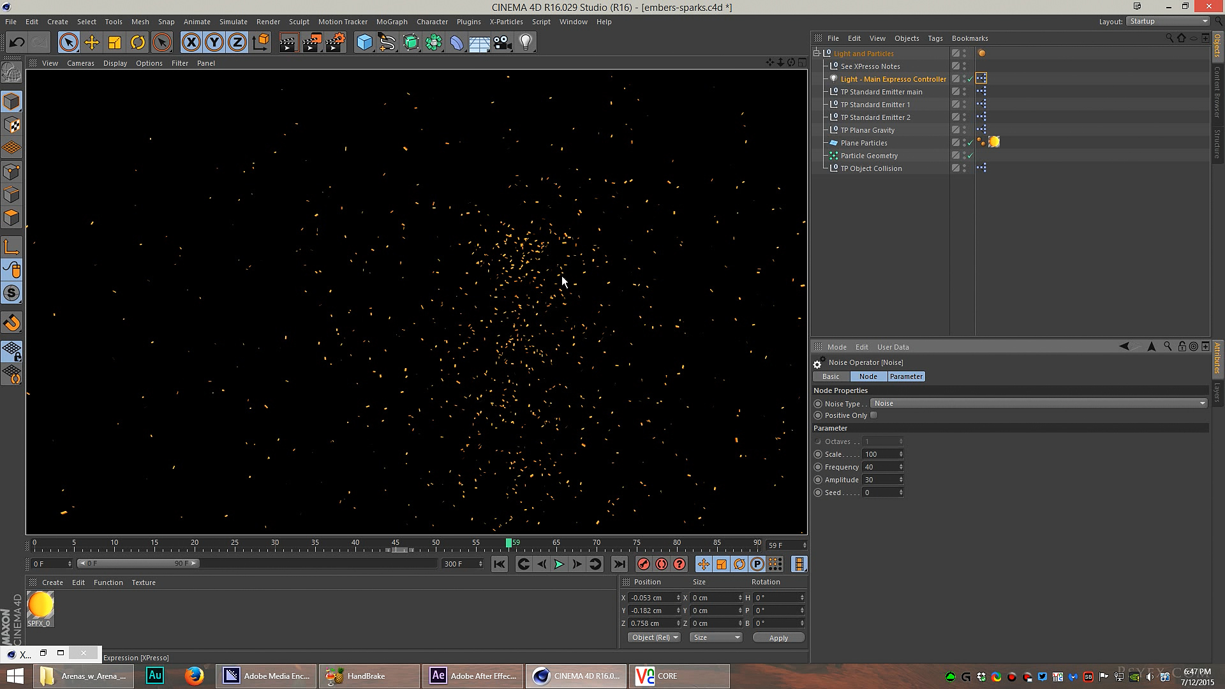Open the Noise Type dropdown
Viewport: 1225px width, 689px height.
(x=1038, y=403)
